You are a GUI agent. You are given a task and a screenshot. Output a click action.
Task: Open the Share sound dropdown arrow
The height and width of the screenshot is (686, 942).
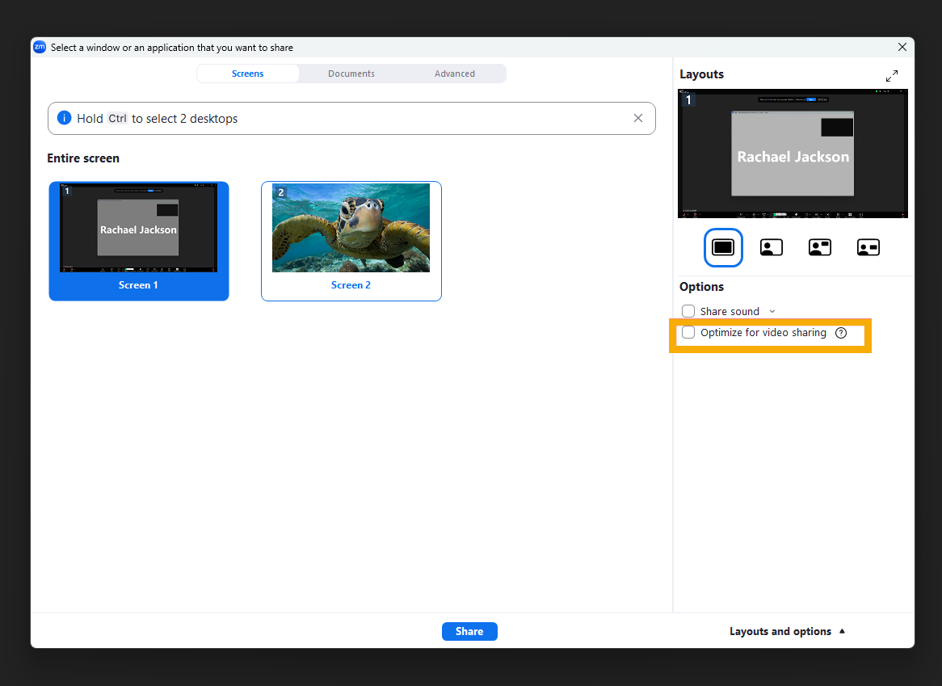point(772,312)
